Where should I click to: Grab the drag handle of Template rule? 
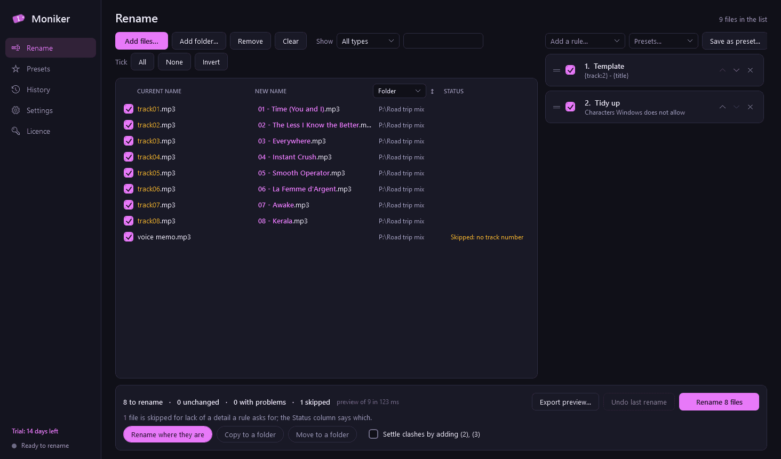coord(556,70)
